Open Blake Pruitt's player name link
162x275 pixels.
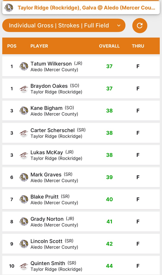pos(44,197)
